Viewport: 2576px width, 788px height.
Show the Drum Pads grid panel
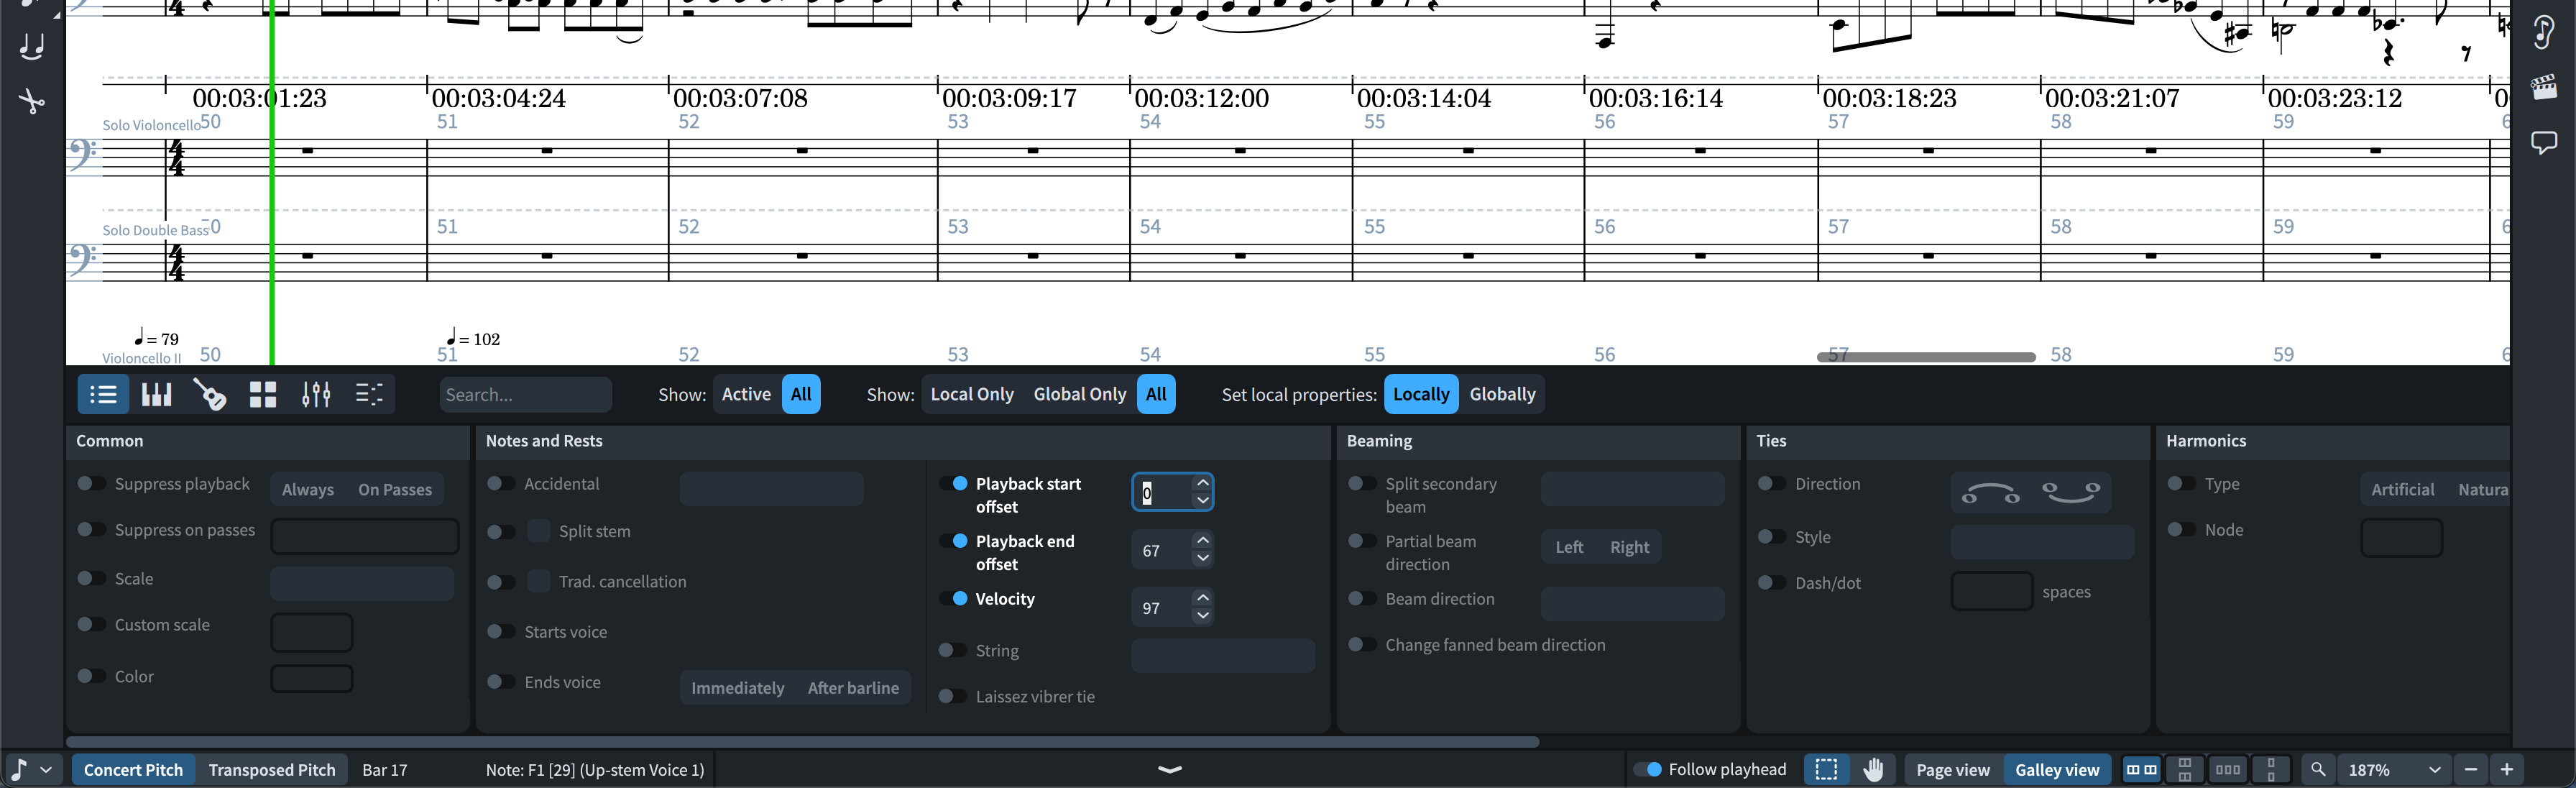(263, 395)
